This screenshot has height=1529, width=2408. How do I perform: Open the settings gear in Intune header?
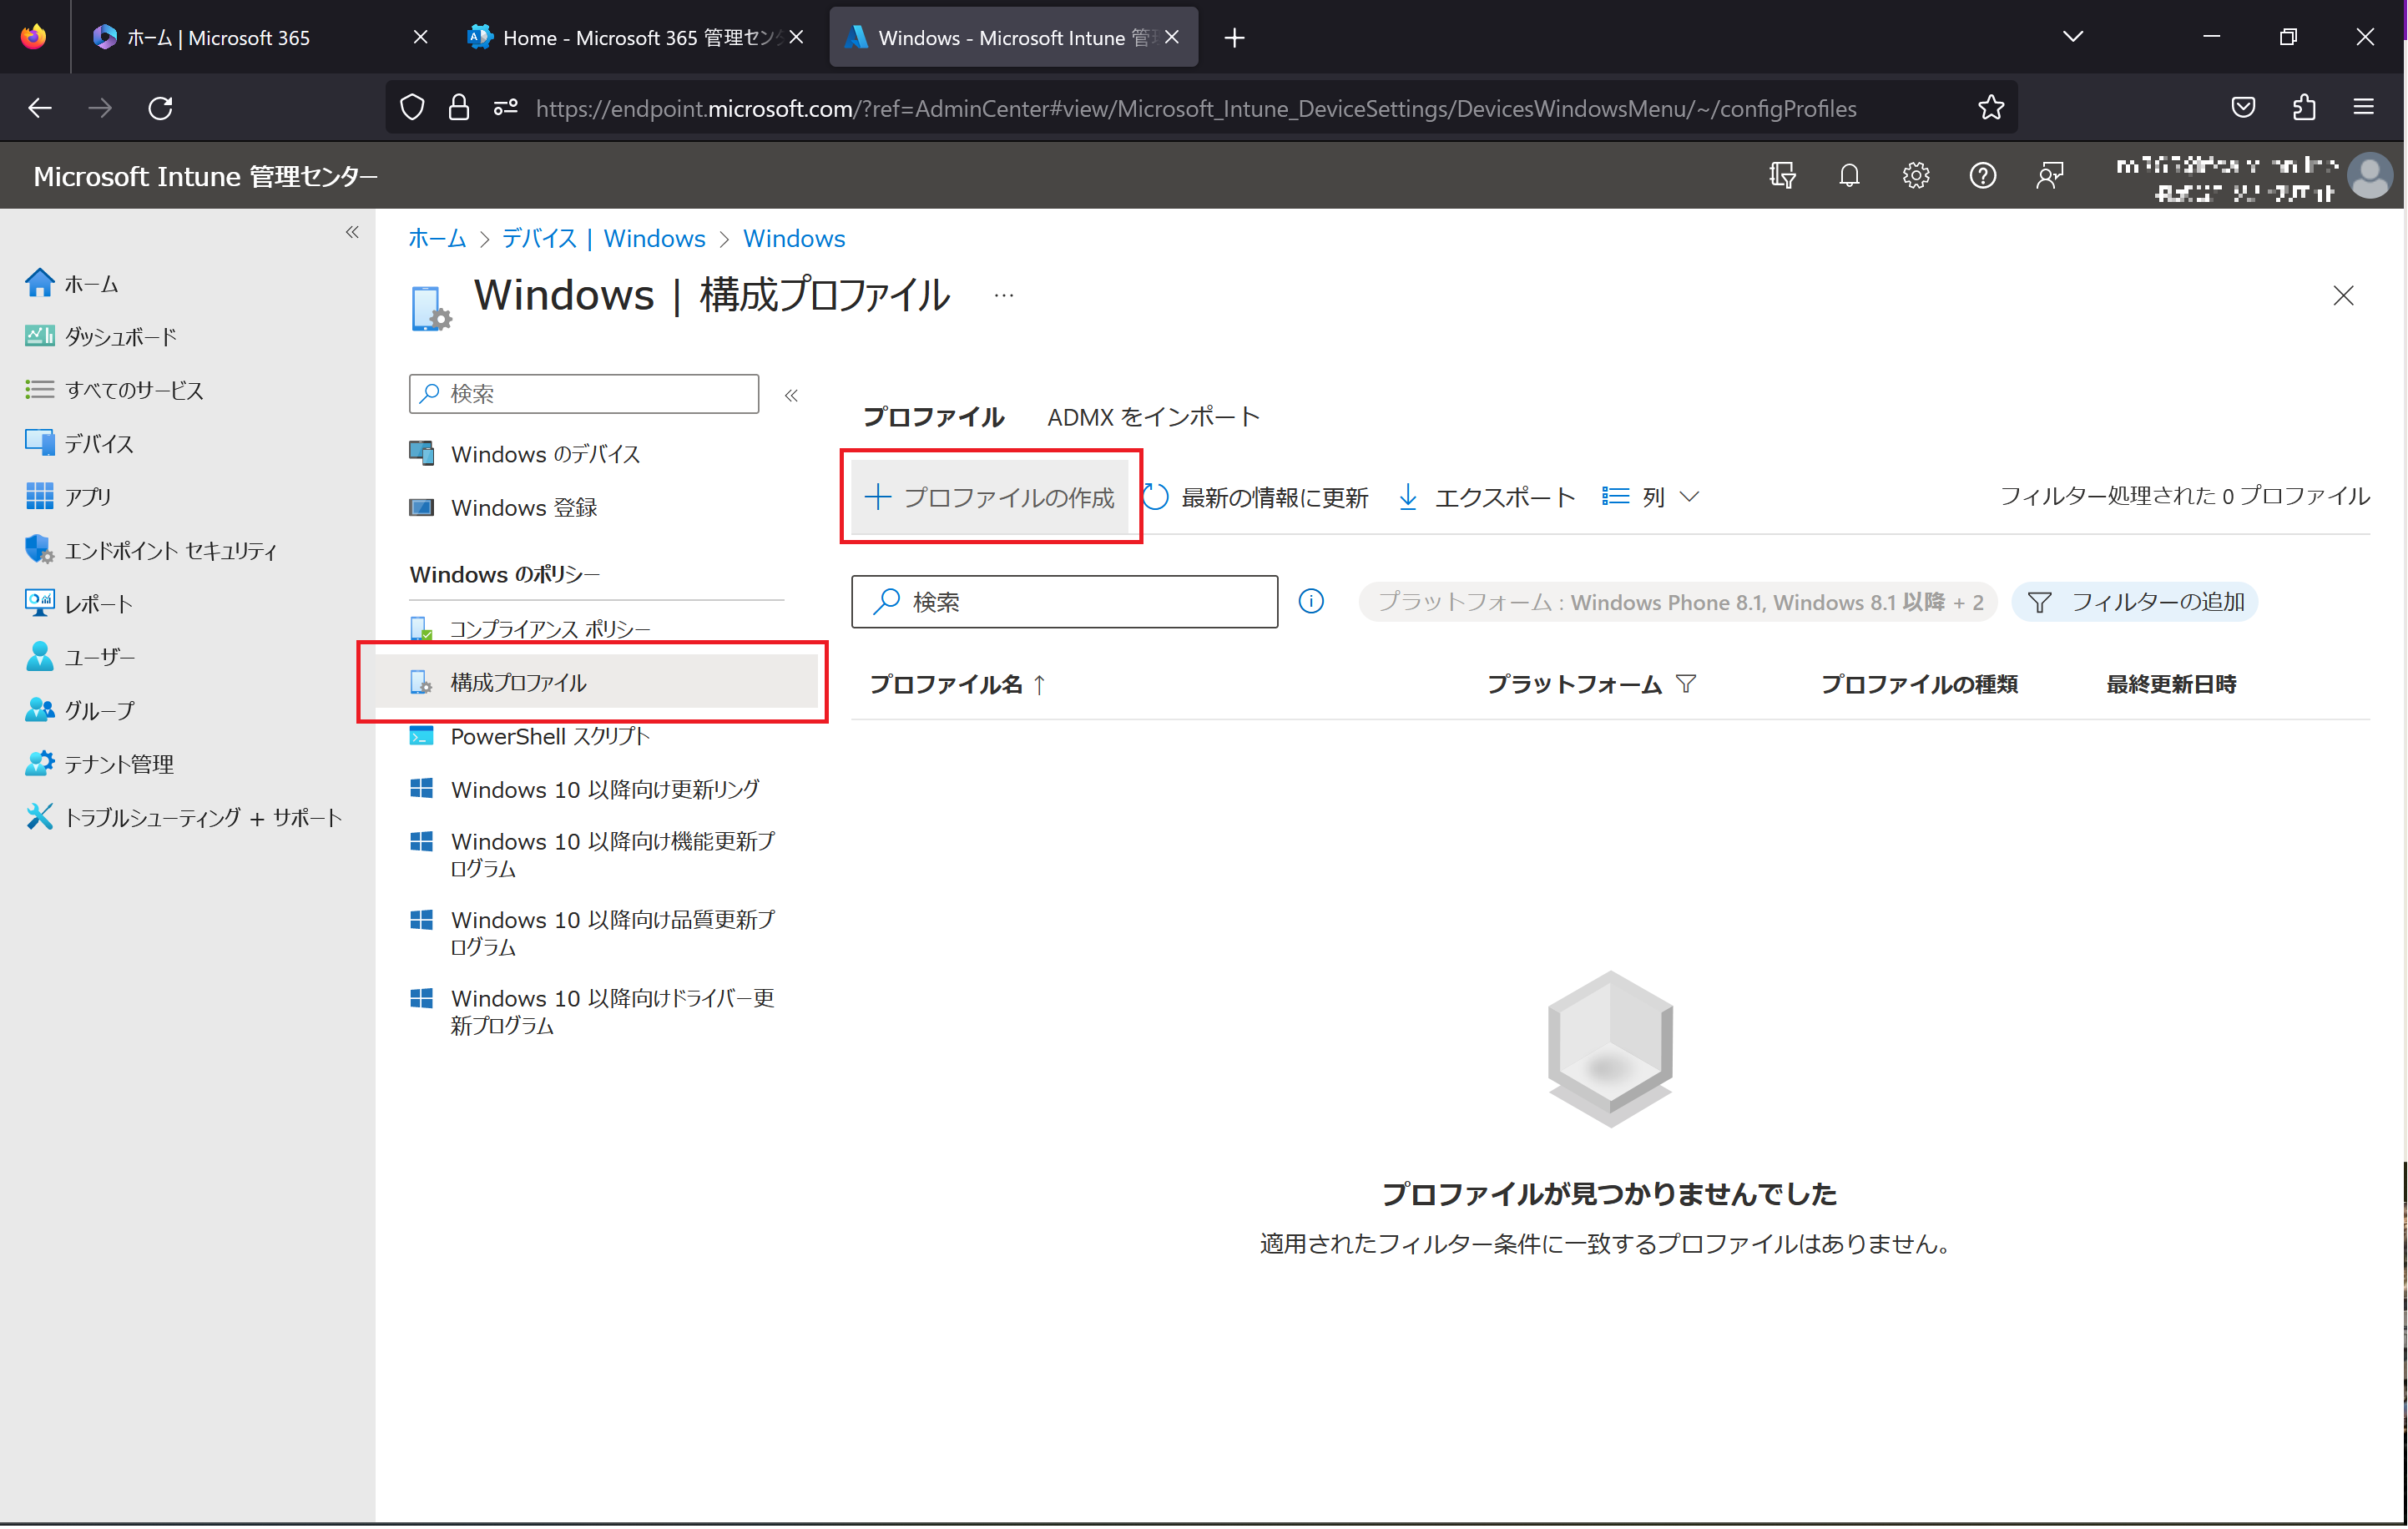(1915, 176)
